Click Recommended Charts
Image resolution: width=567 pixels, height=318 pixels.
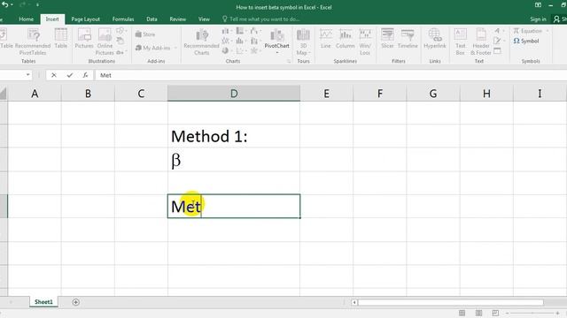(201, 42)
